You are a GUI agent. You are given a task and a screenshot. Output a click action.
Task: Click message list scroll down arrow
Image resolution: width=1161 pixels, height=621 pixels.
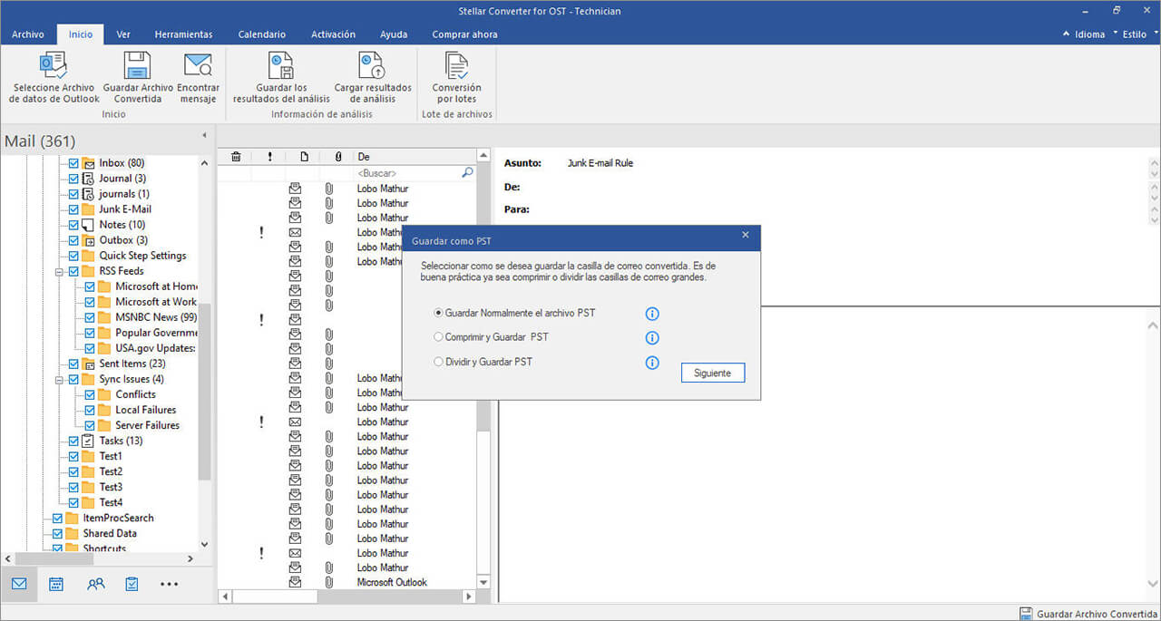483,582
